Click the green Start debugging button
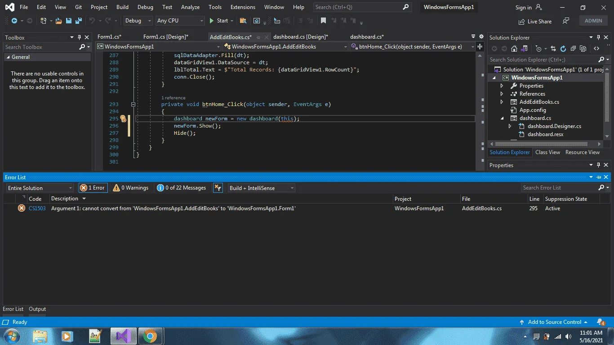 point(219,21)
